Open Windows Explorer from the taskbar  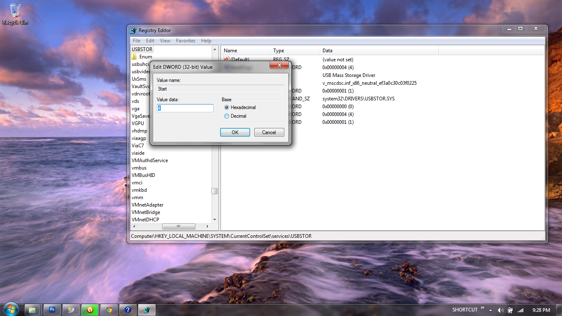pyautogui.click(x=33, y=309)
